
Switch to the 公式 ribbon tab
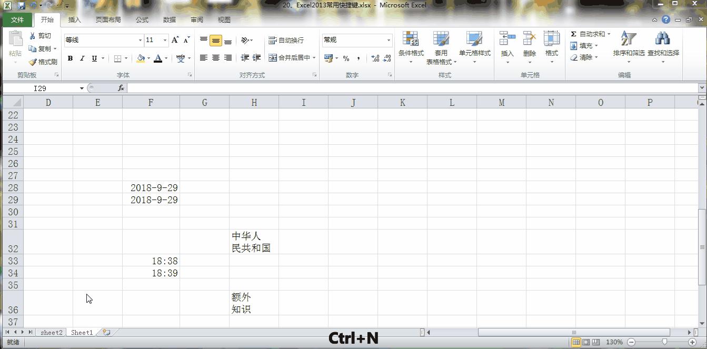[141, 19]
